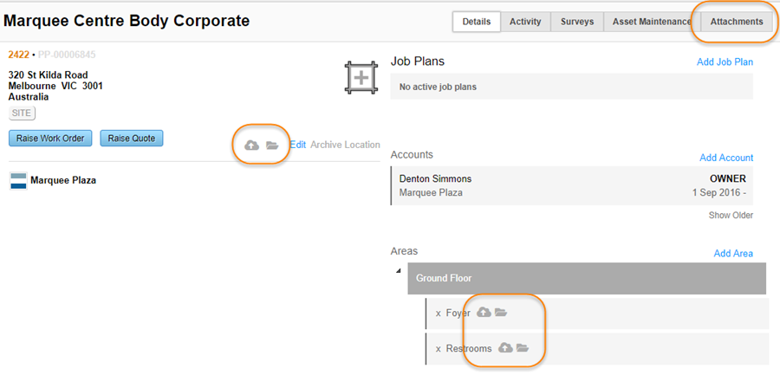This screenshot has height=375, width=780.
Task: Remove Foyer area using the x
Action: [x=439, y=313]
